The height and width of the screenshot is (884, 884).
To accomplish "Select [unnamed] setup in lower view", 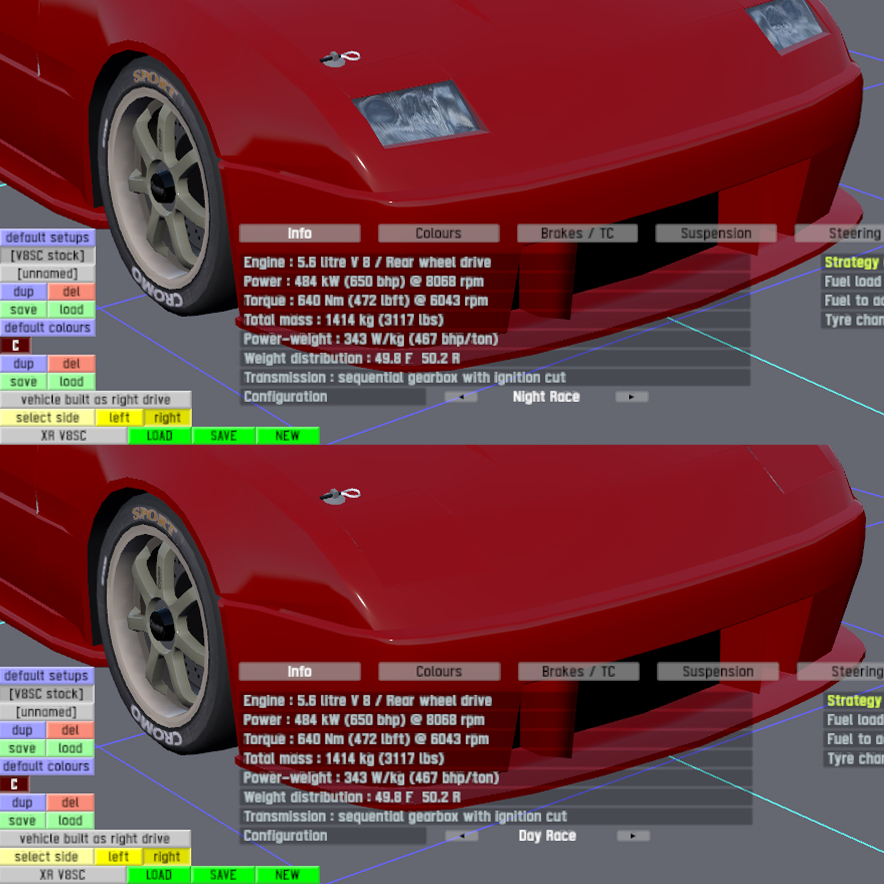I will [x=47, y=712].
